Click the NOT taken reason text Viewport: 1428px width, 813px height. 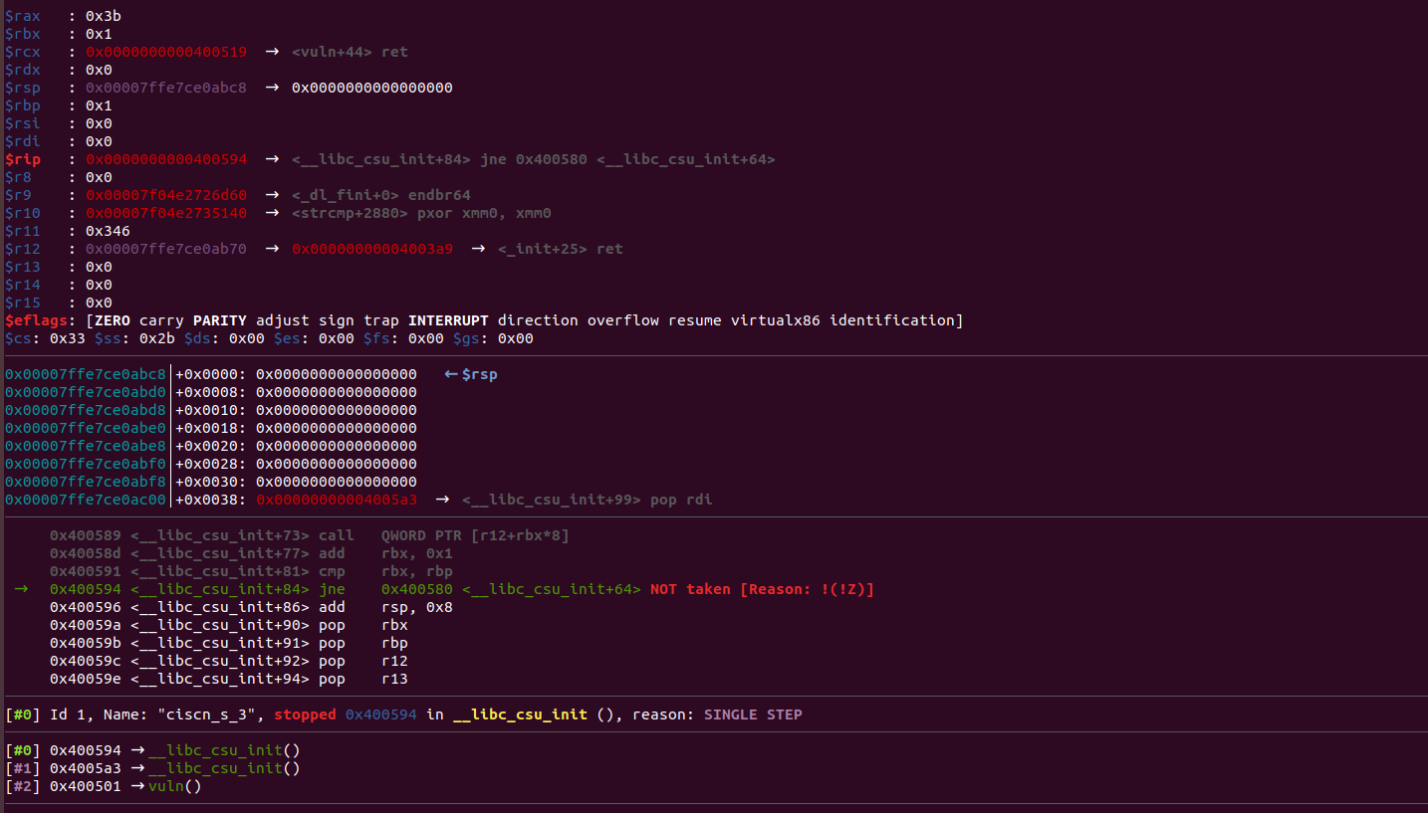tap(762, 589)
